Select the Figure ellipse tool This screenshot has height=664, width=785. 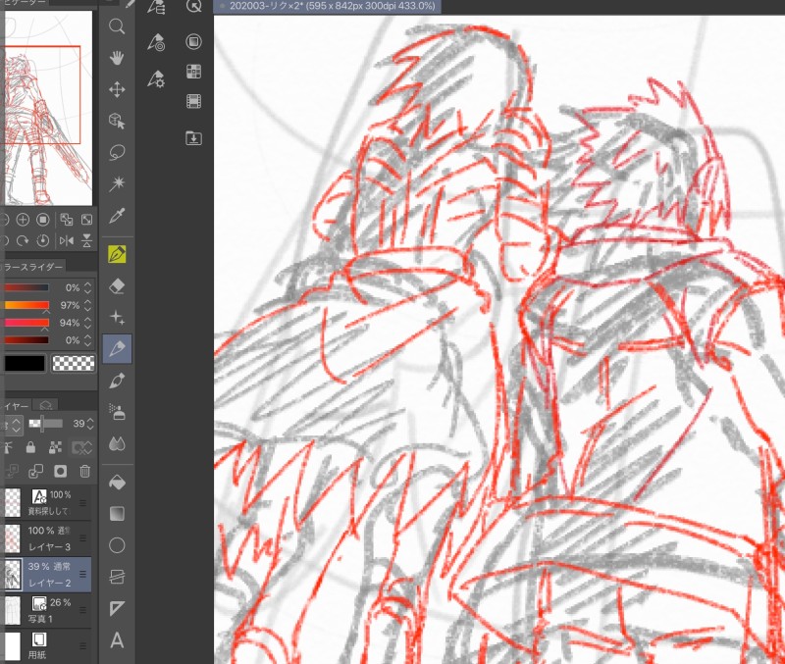pos(117,545)
